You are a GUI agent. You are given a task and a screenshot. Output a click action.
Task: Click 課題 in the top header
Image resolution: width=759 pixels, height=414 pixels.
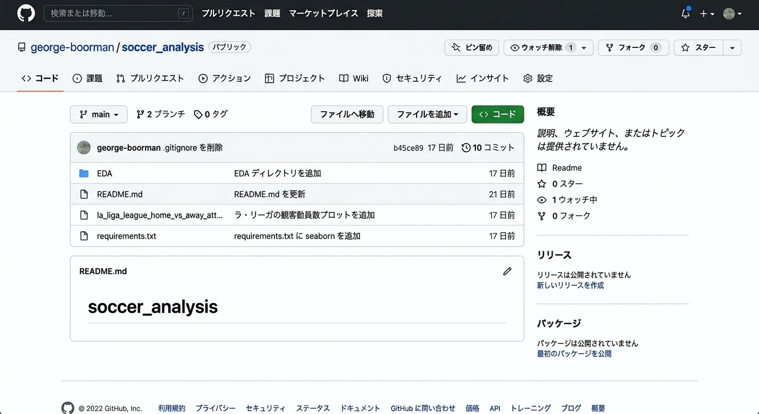[272, 13]
